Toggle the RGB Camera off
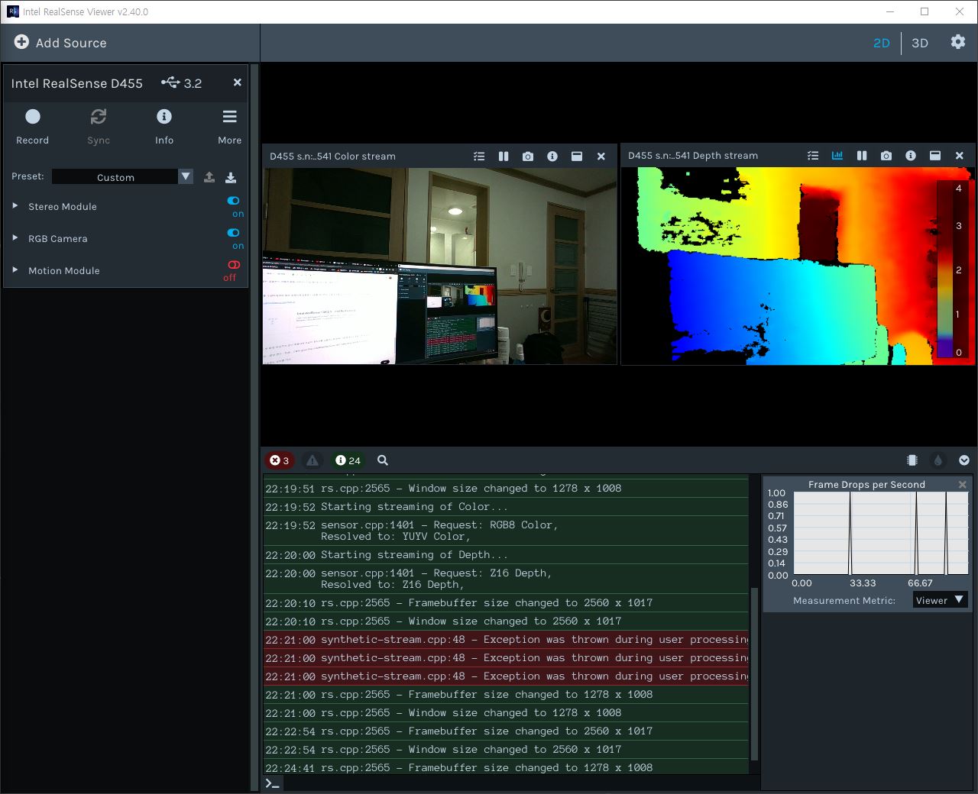 [234, 233]
